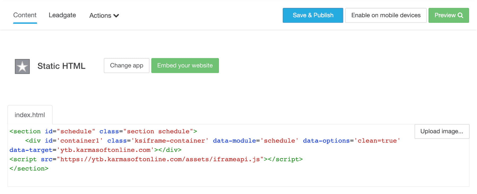
Task: Open the page Preview
Action: point(445,15)
